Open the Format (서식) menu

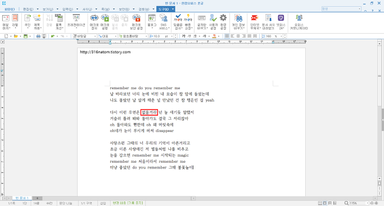pos(87,9)
